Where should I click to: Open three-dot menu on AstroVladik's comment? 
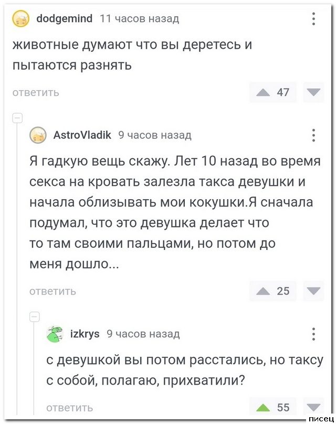[313, 135]
